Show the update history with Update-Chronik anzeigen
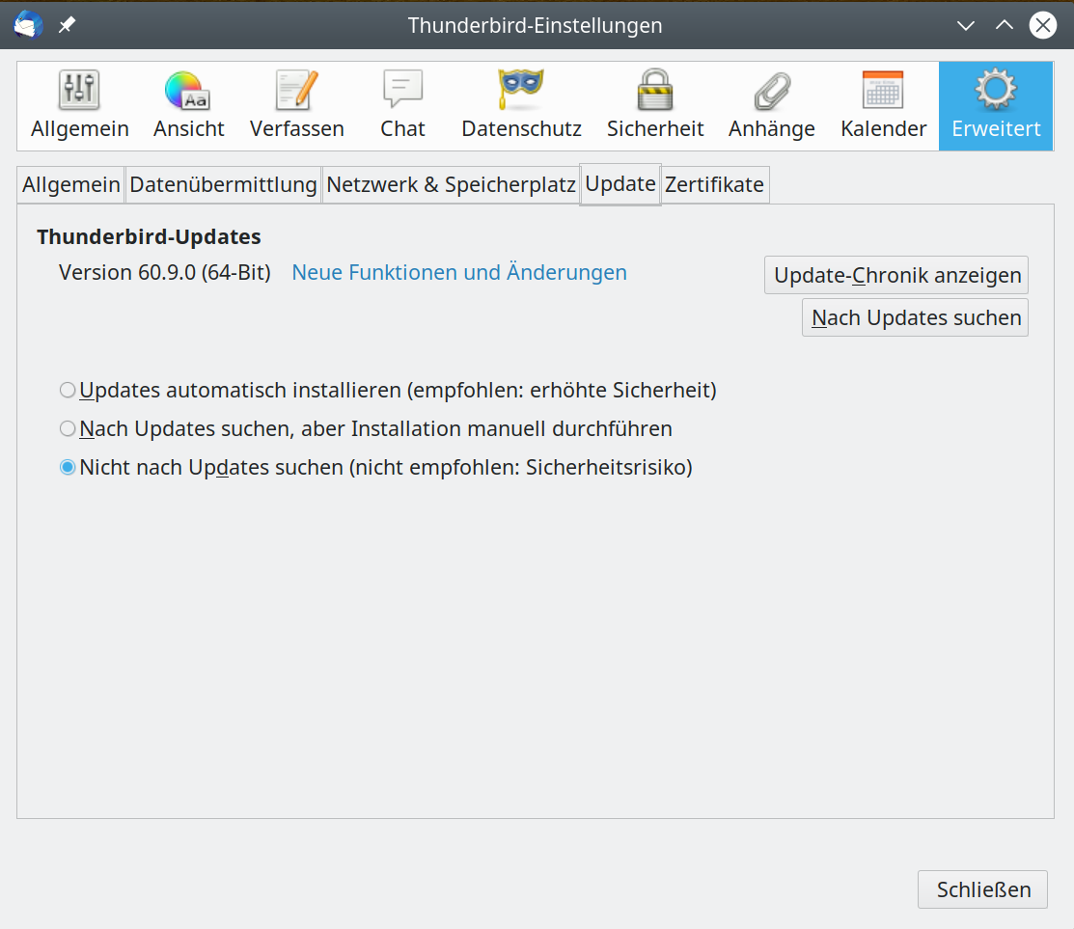This screenshot has height=929, width=1074. [895, 275]
